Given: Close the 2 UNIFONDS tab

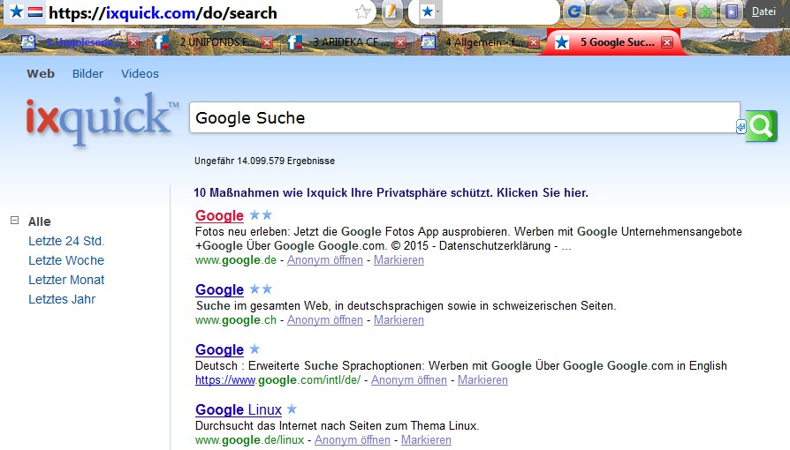Looking at the screenshot, I should click(x=267, y=42).
